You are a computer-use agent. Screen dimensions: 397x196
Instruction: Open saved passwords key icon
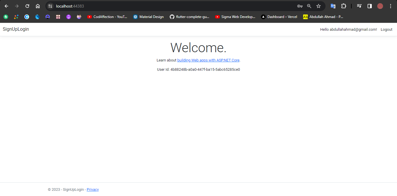(300, 6)
